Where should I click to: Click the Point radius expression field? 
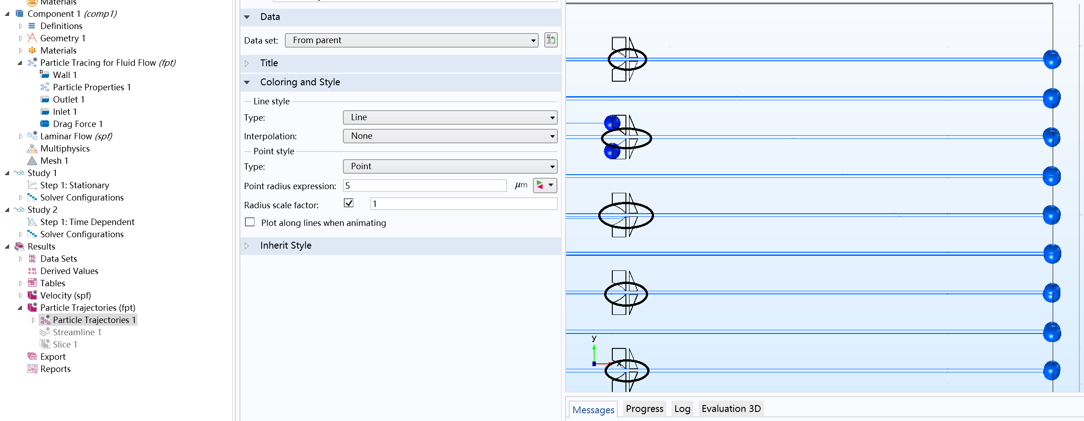pyautogui.click(x=425, y=186)
